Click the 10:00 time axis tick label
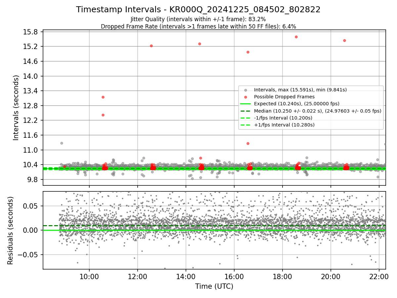Image resolution: width=397 pixels, height=298 pixels. tap(89, 277)
